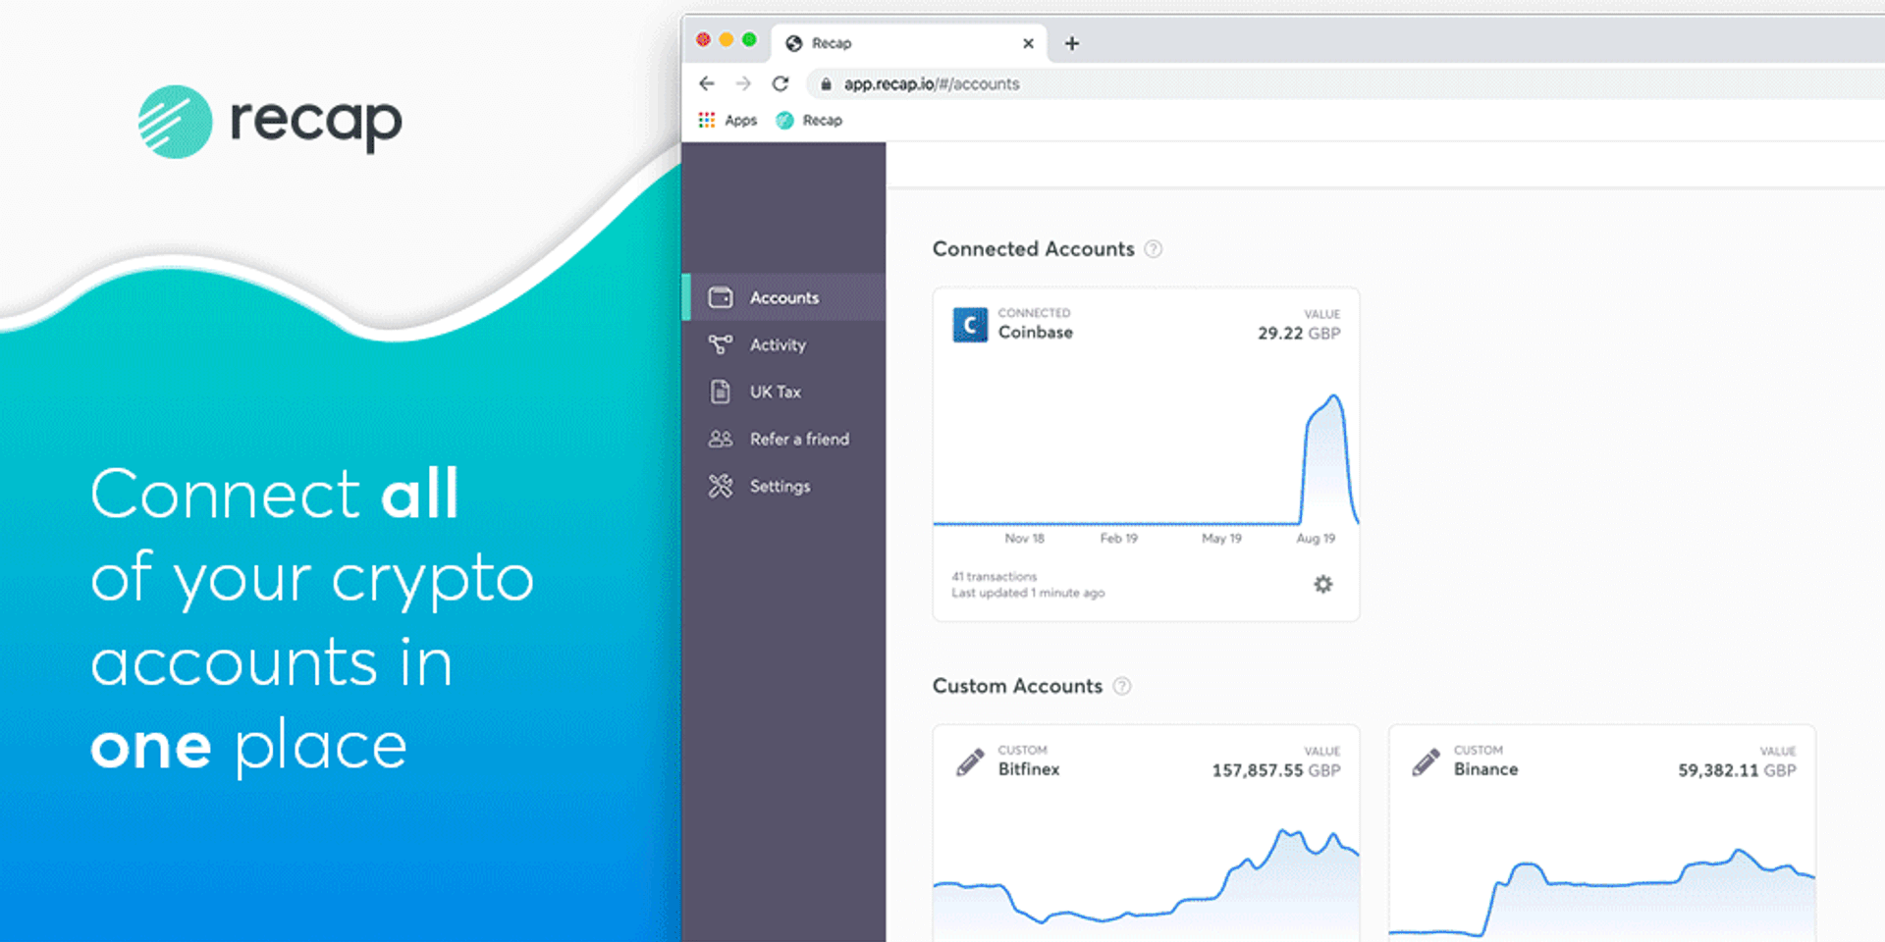
Task: Click the '41 transactions' text
Action: [994, 577]
